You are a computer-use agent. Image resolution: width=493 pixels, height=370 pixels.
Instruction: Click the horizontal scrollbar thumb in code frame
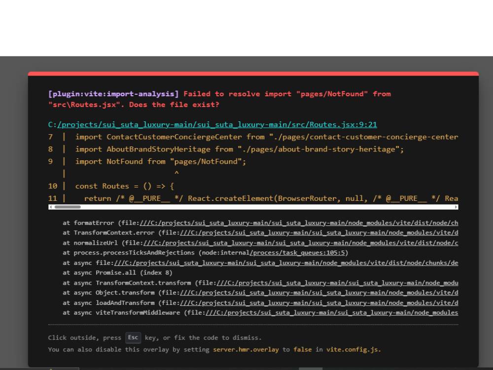pos(68,207)
